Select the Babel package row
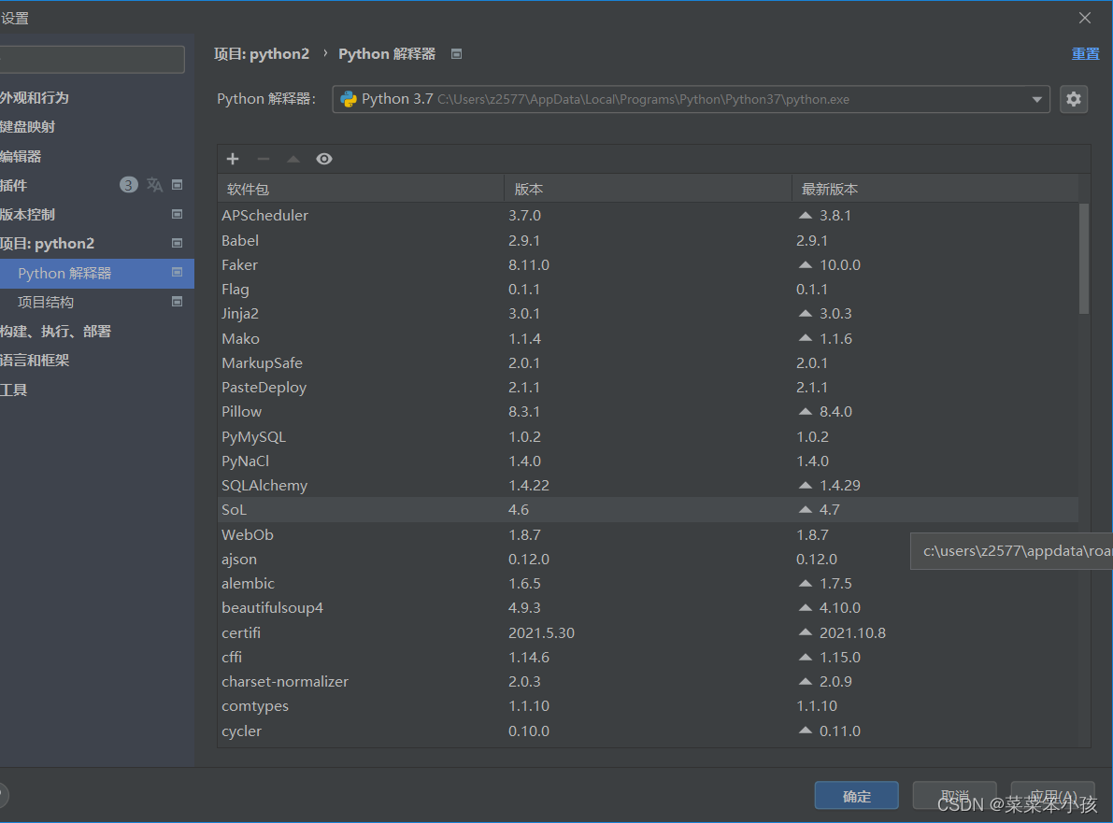Viewport: 1113px width, 823px height. pyautogui.click(x=648, y=240)
